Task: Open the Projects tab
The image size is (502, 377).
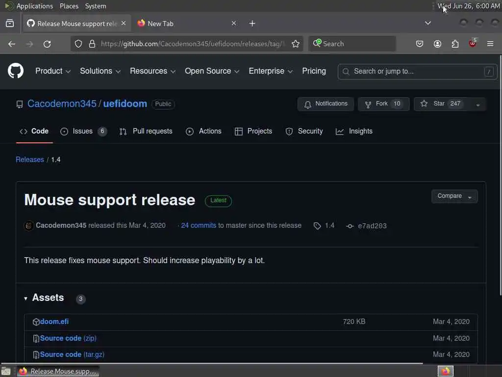Action: click(253, 131)
